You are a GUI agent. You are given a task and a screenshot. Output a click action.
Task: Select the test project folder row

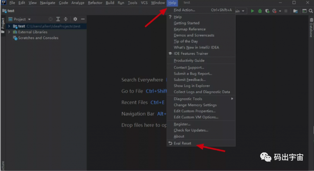click(46, 26)
